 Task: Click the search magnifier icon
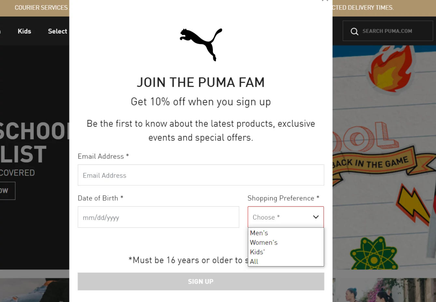tap(354, 31)
